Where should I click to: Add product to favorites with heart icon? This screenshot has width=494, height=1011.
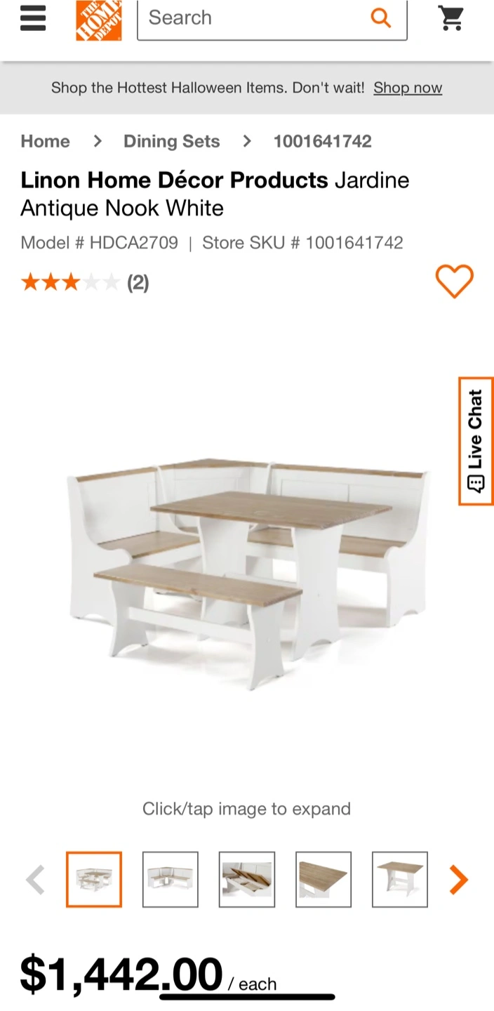[455, 282]
